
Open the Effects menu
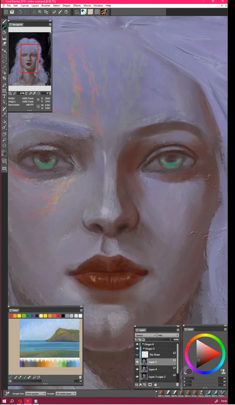[77, 6]
